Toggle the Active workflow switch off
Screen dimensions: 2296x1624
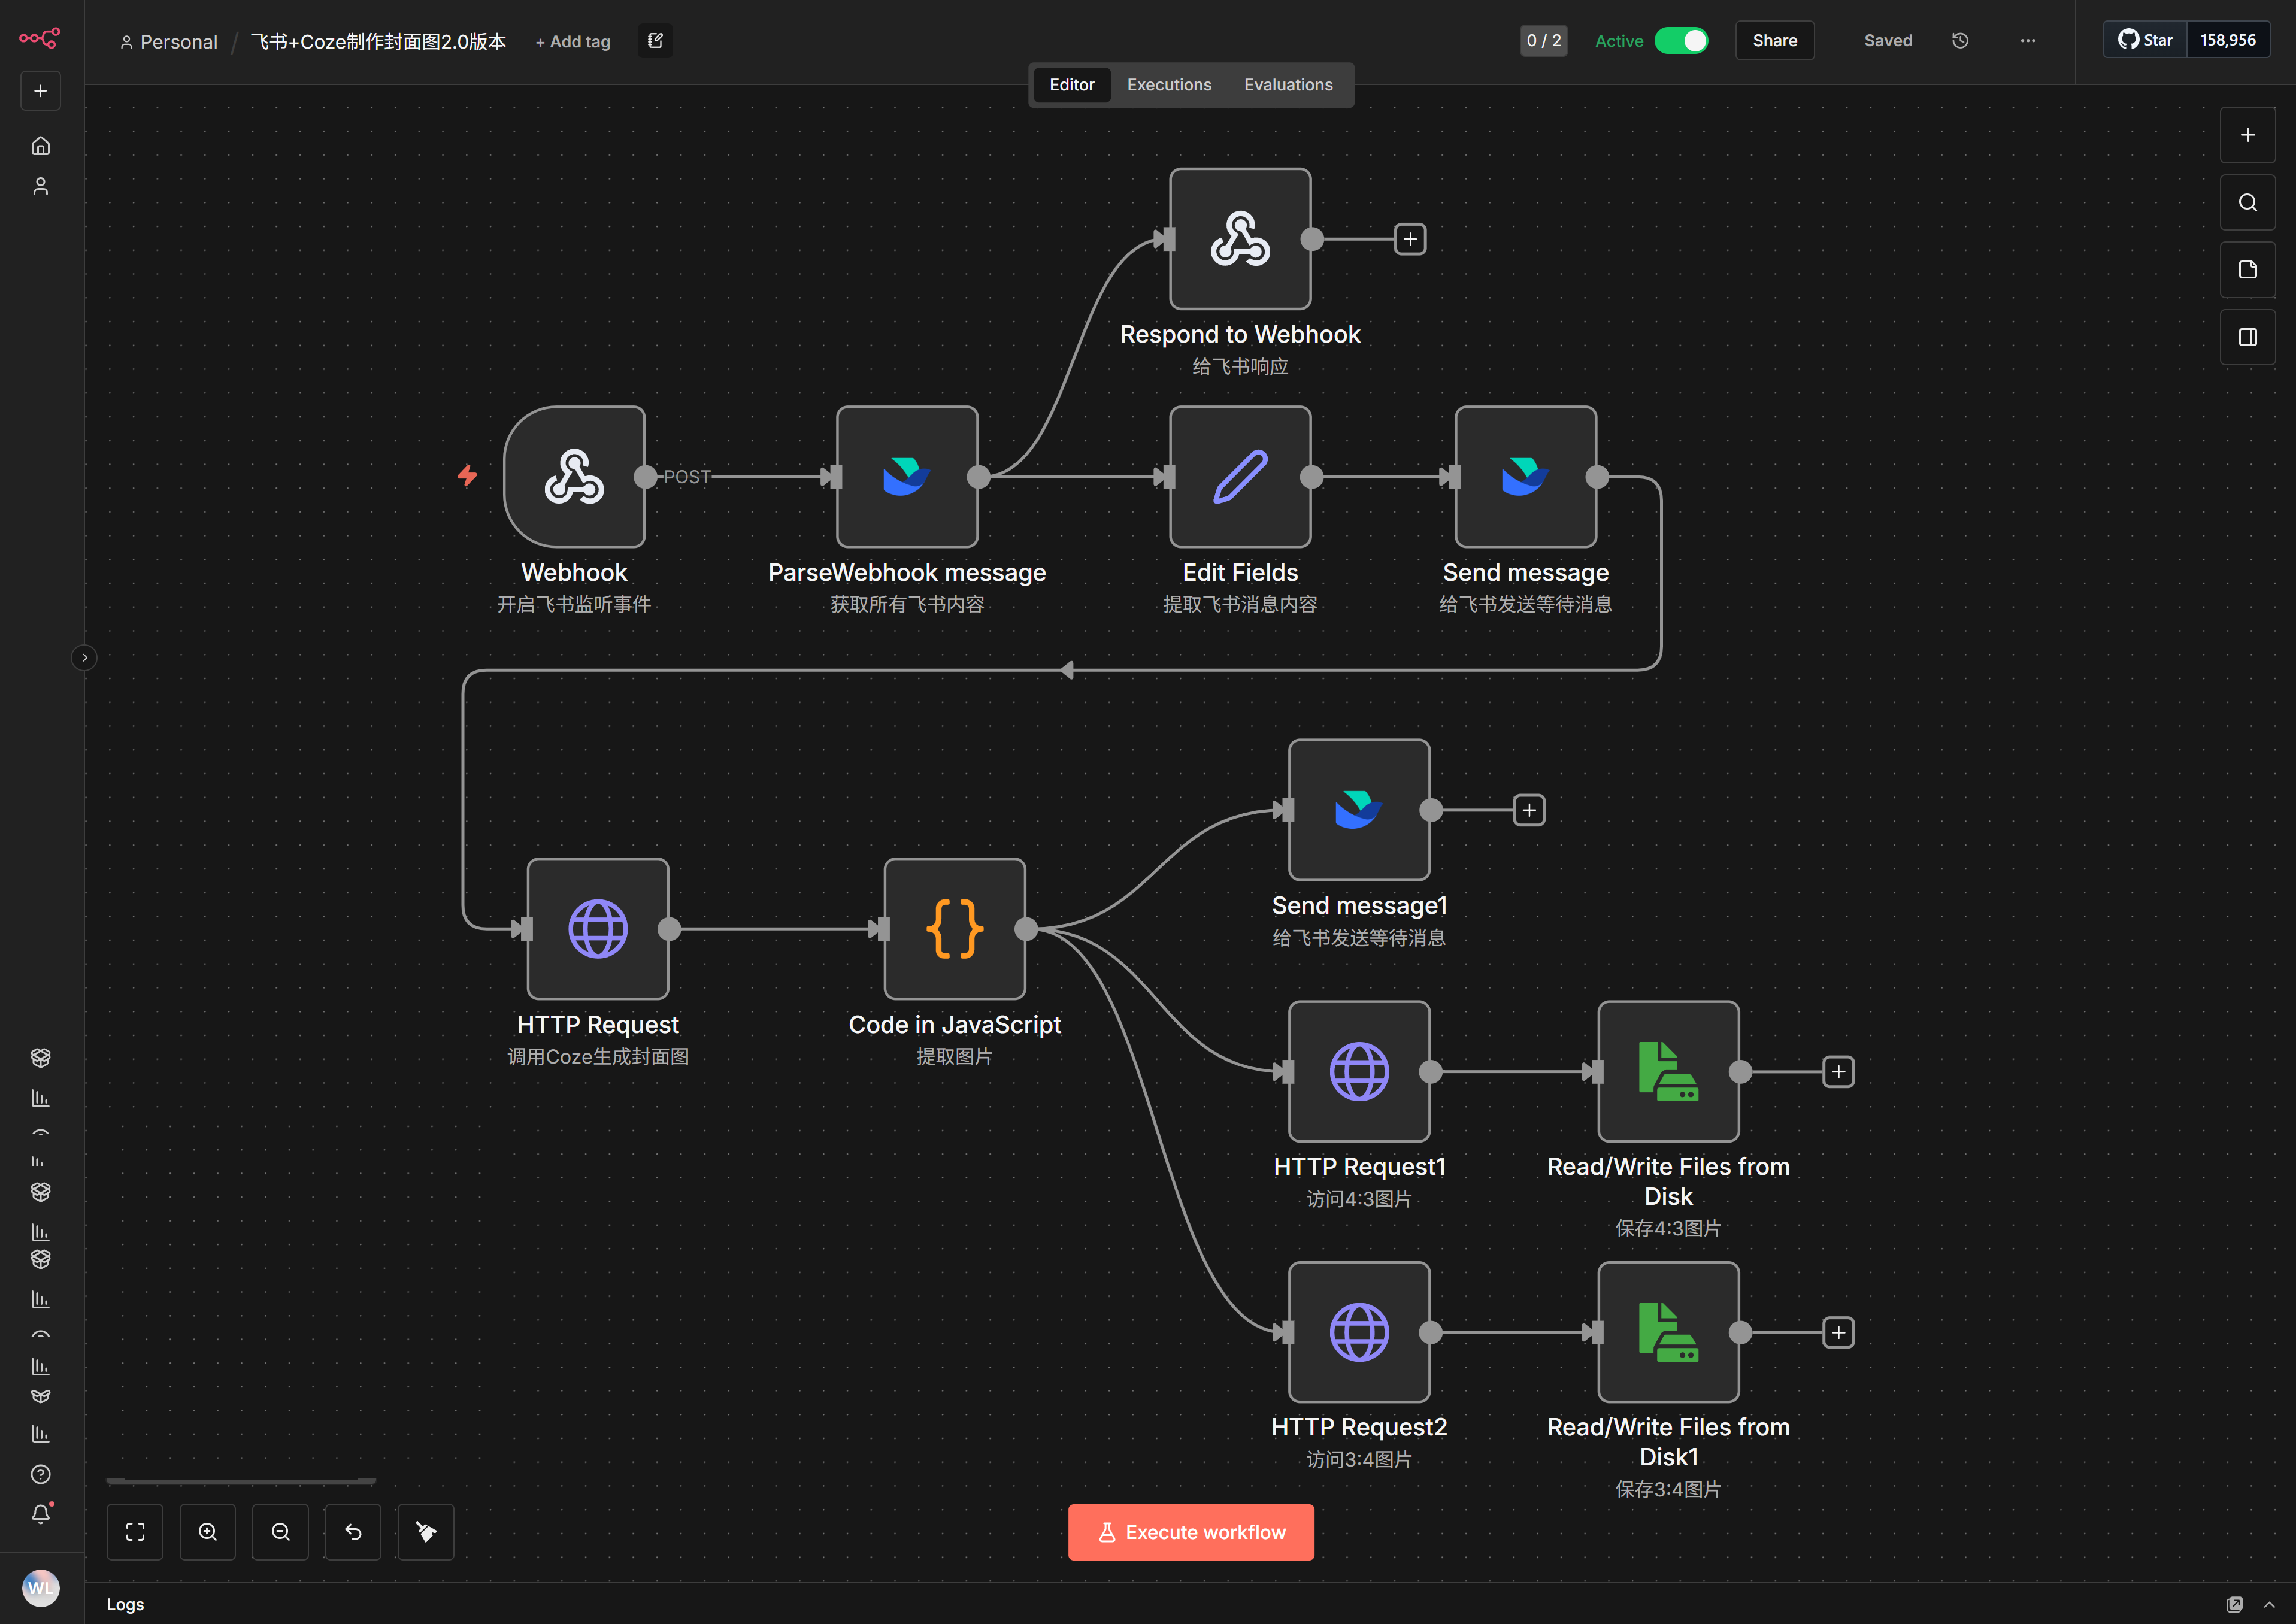coord(1681,41)
